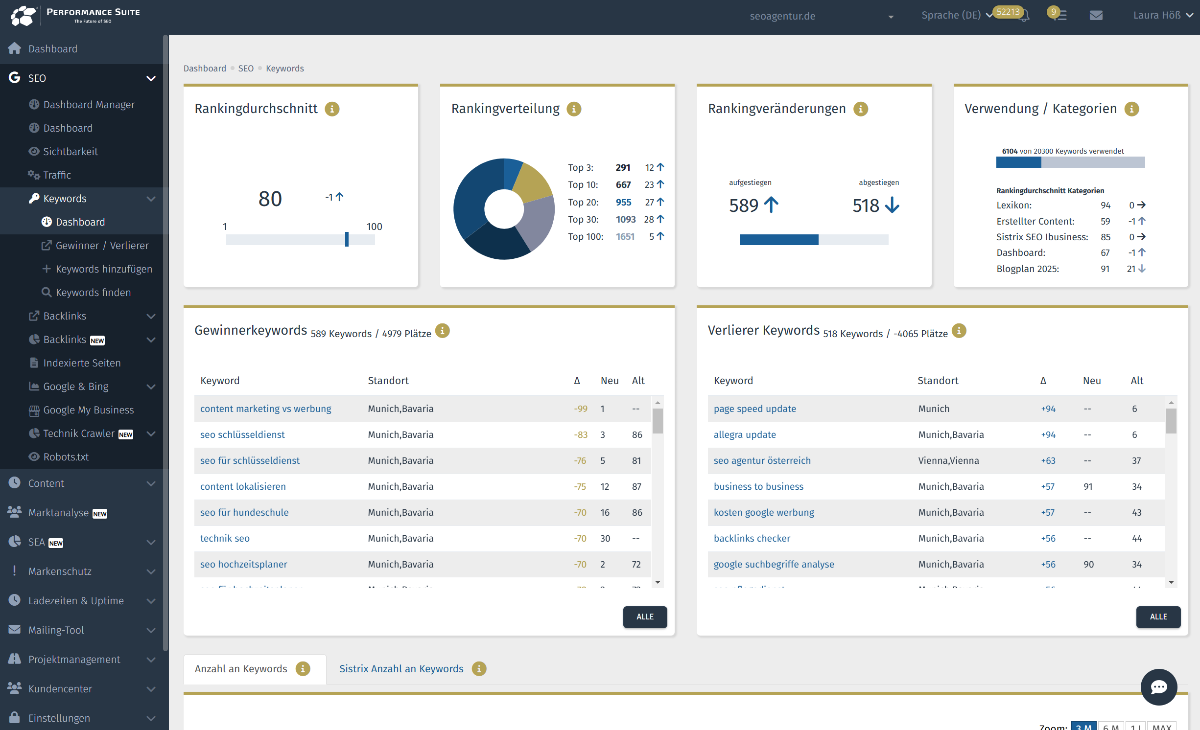
Task: Click the notification bell icon
Action: (1025, 16)
